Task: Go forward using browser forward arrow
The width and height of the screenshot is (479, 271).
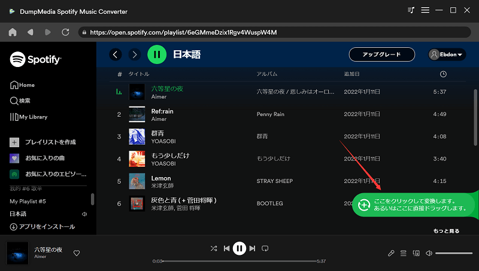Action: pos(48,32)
